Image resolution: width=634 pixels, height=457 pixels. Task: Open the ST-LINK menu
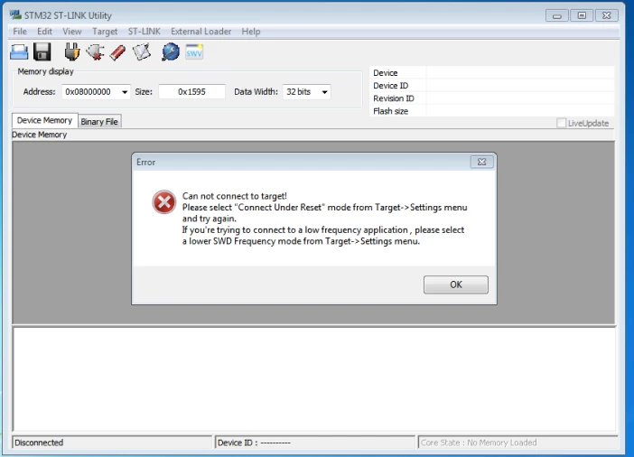click(x=145, y=31)
